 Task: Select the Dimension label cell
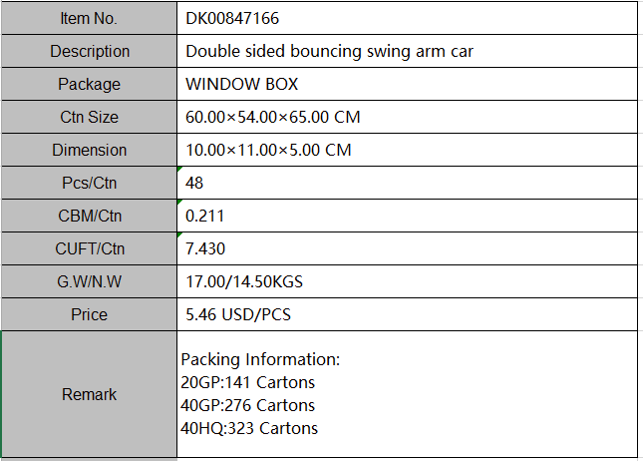tap(89, 150)
